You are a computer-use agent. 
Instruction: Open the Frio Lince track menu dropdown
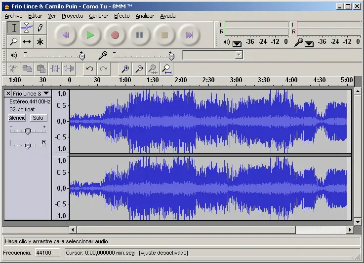coord(46,93)
